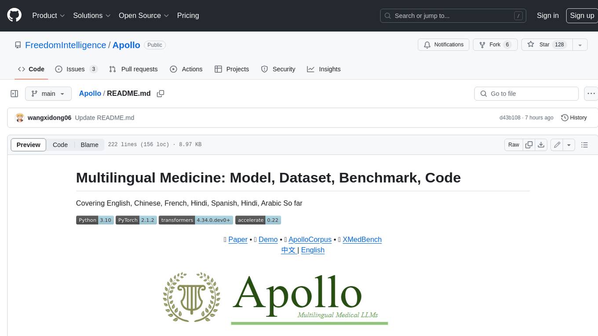Open the XMedBench link
The height and width of the screenshot is (336, 598).
[362, 240]
